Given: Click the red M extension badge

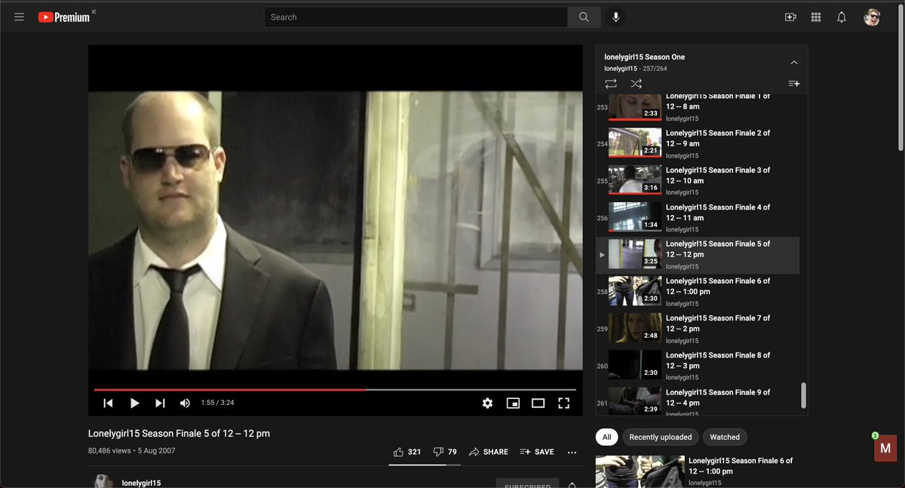Looking at the screenshot, I should coord(885,448).
